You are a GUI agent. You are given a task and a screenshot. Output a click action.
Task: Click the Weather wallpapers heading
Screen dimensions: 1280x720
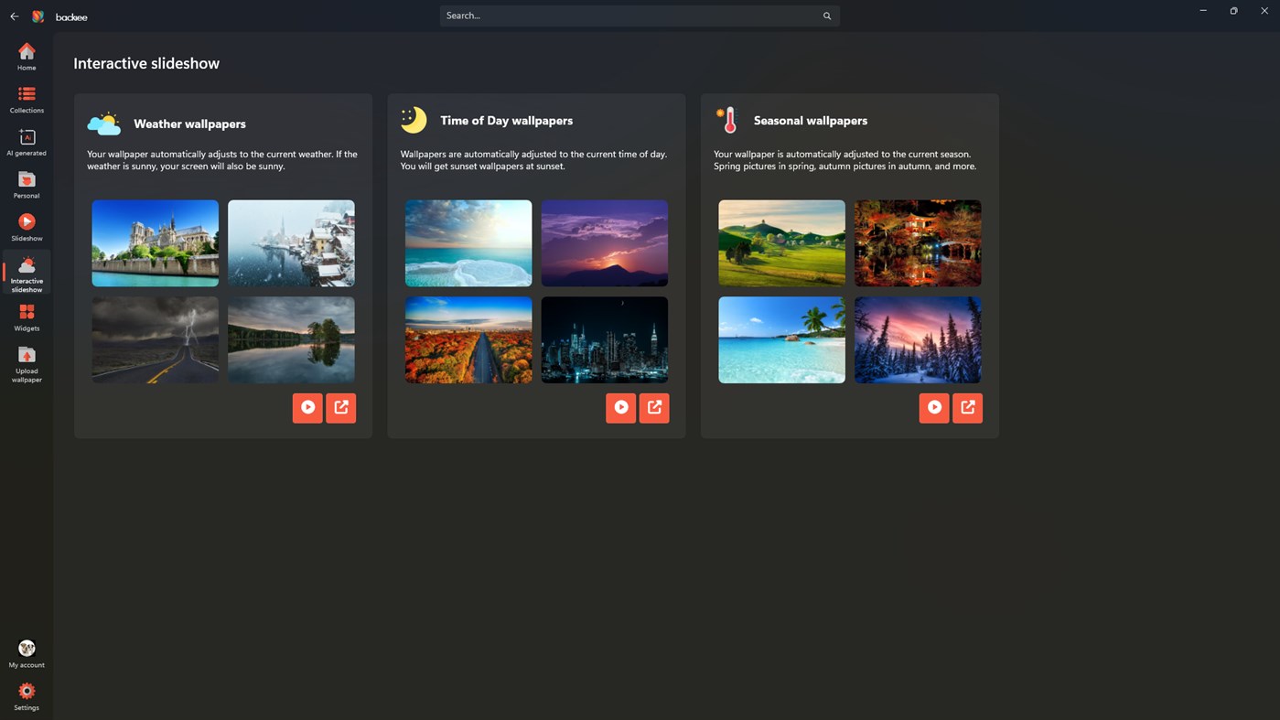click(x=189, y=124)
